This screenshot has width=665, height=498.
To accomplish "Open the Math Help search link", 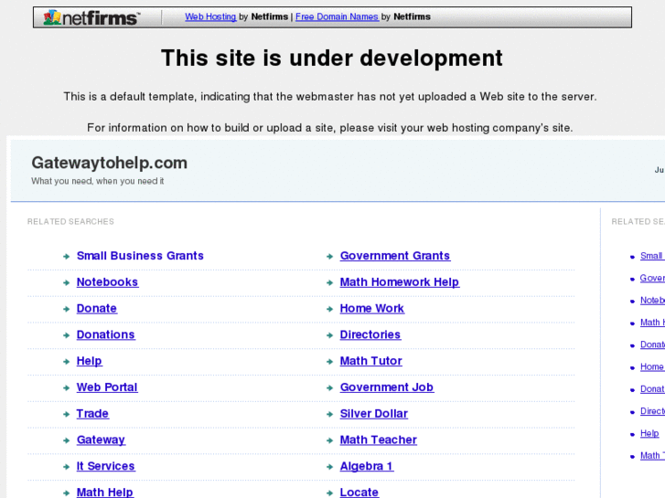I will 105,493.
